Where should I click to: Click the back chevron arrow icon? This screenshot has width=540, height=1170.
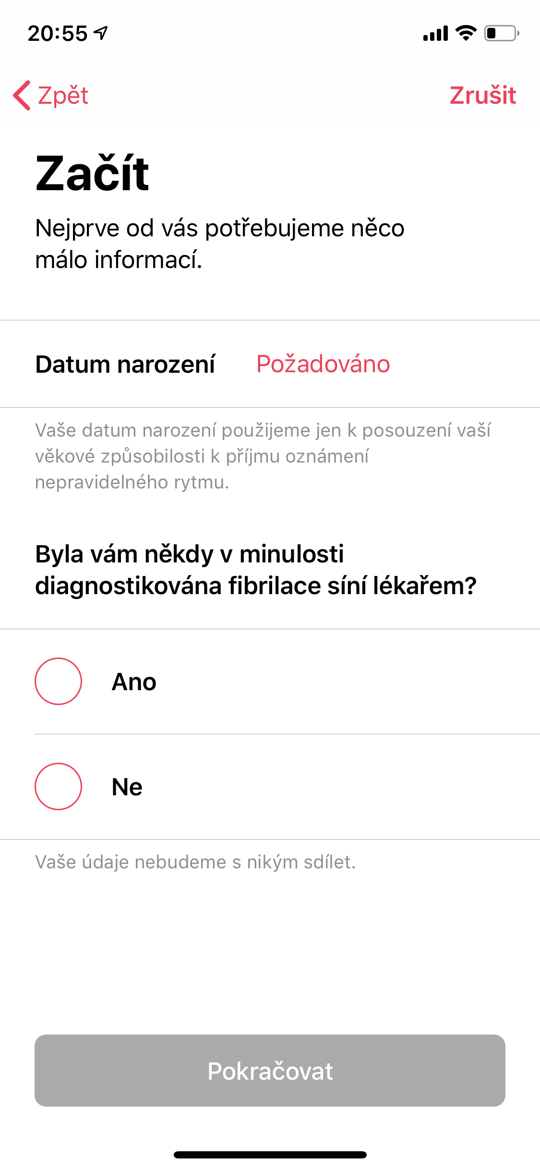[22, 96]
